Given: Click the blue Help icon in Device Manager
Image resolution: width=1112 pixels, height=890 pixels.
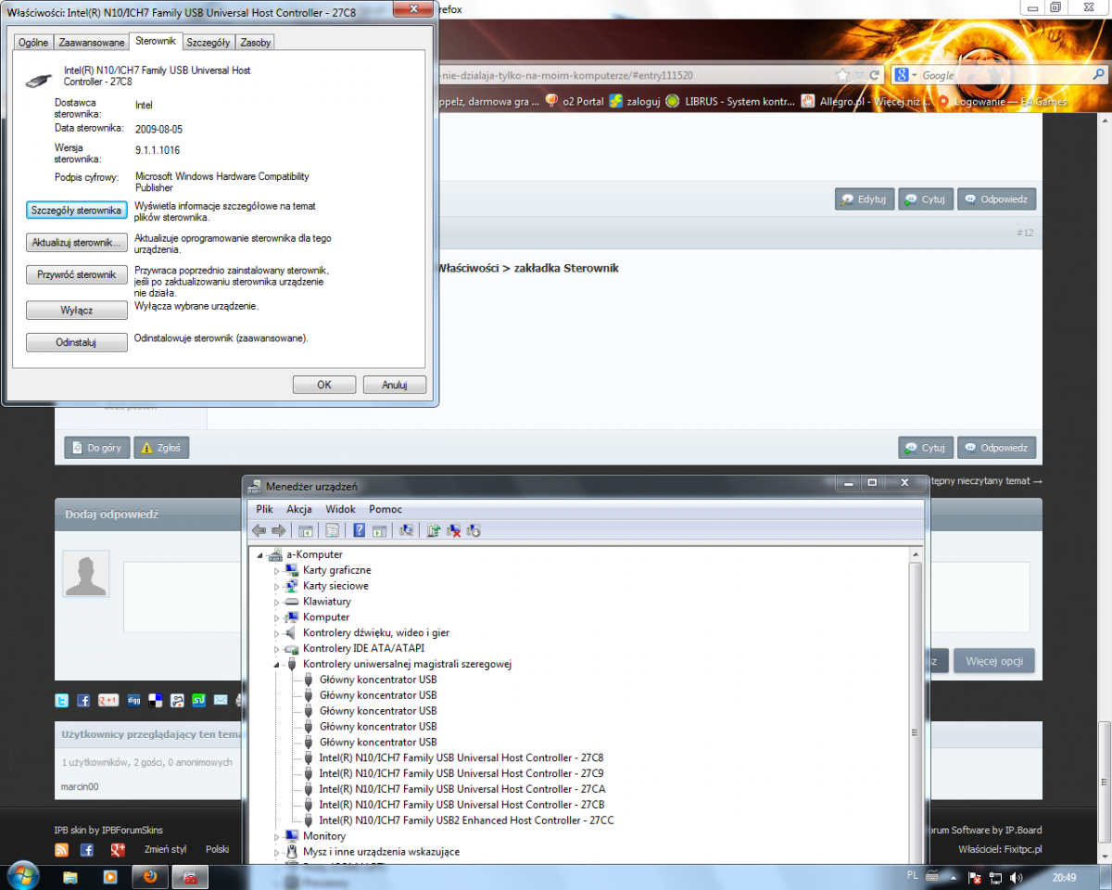Looking at the screenshot, I should coord(360,530).
